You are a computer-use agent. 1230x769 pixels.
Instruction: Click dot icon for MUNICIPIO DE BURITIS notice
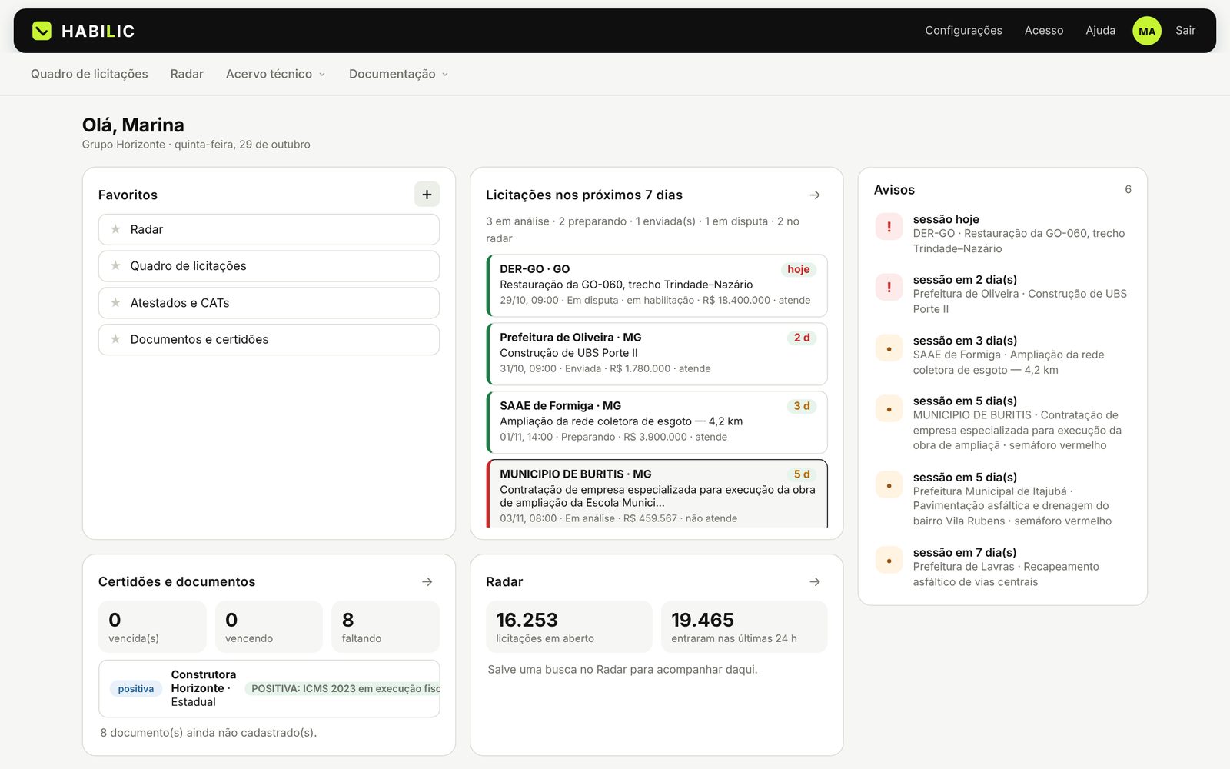point(889,409)
